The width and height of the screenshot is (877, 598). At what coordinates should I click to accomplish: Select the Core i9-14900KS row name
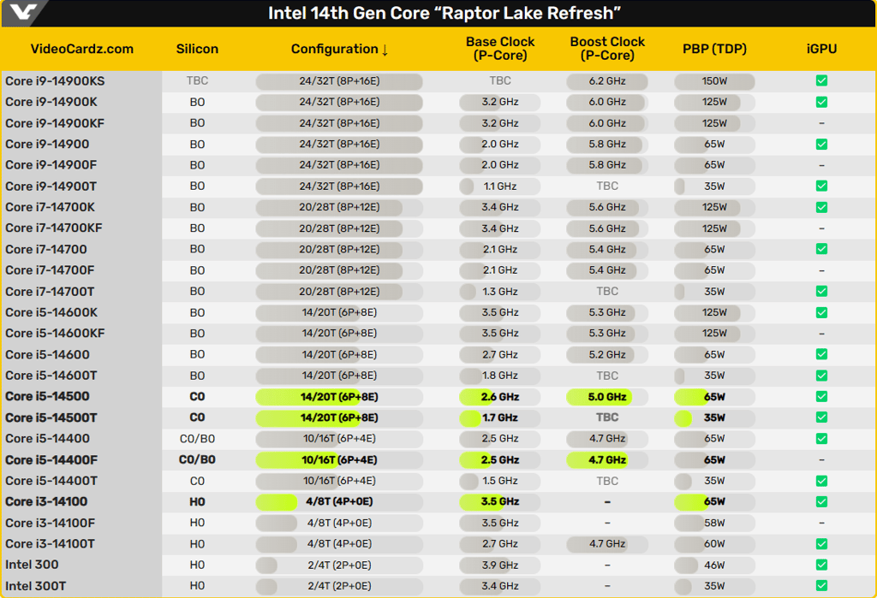click(55, 81)
